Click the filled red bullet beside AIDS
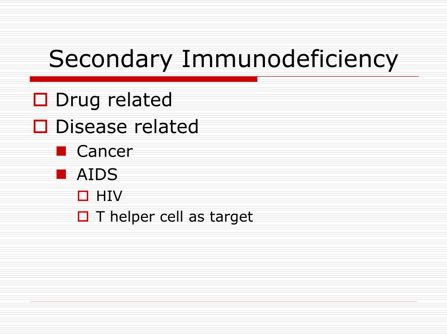The height and width of the screenshot is (335, 447). 61,174
